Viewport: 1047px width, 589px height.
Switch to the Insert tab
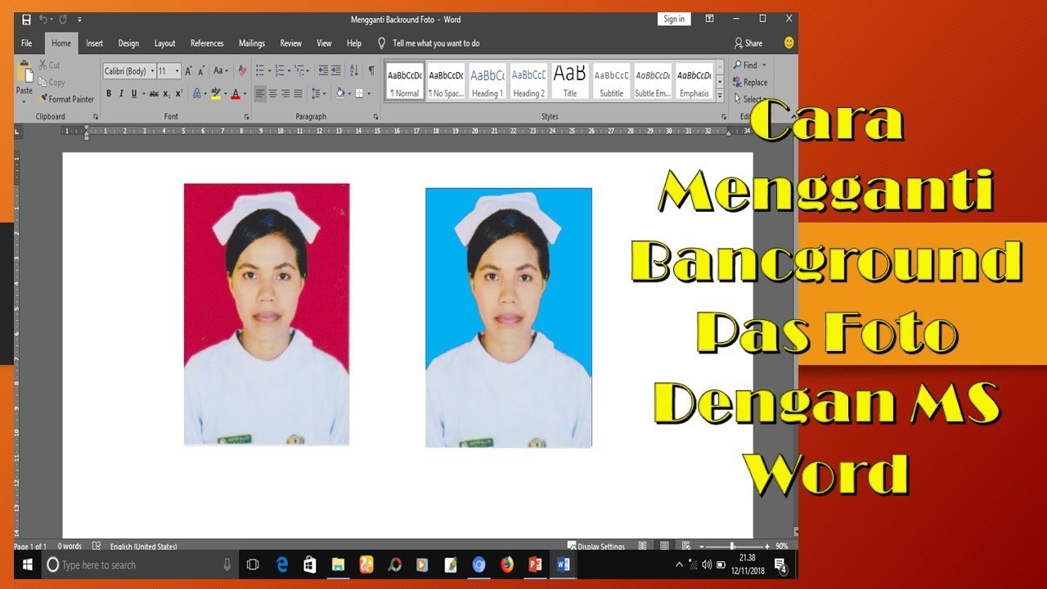94,43
